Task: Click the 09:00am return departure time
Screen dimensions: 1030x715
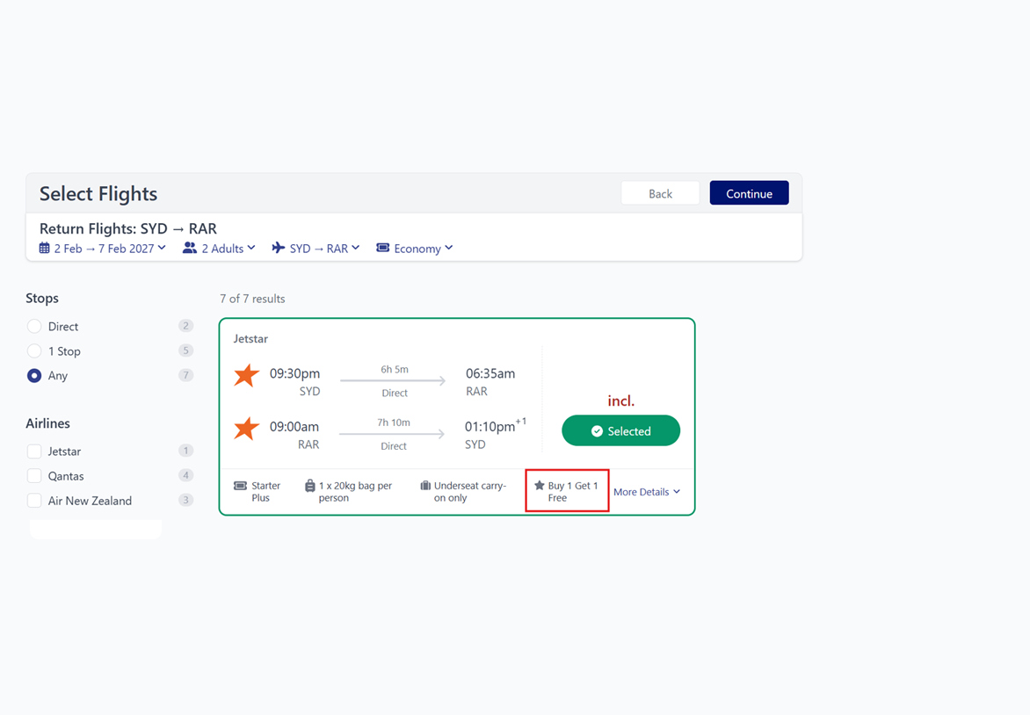Action: coord(294,427)
